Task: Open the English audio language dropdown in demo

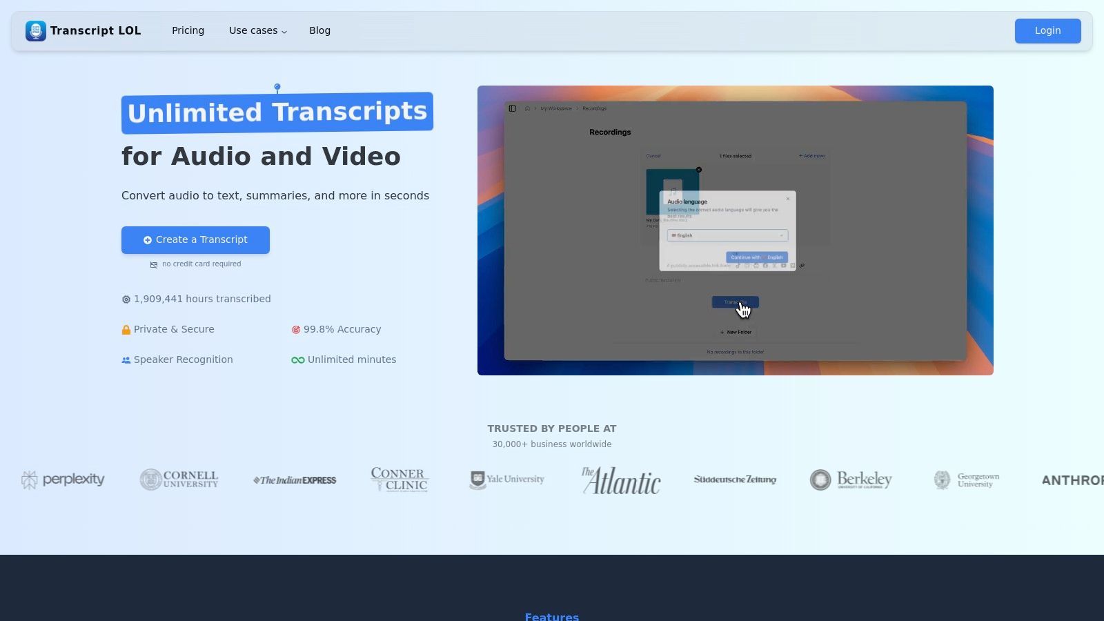Action: (727, 235)
